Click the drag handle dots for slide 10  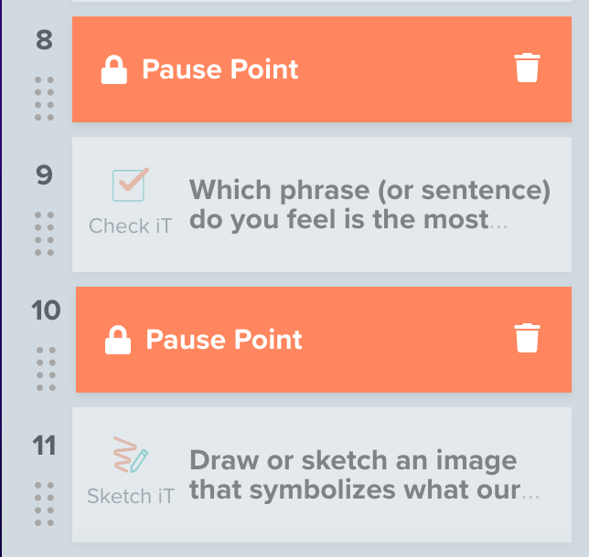[45, 369]
